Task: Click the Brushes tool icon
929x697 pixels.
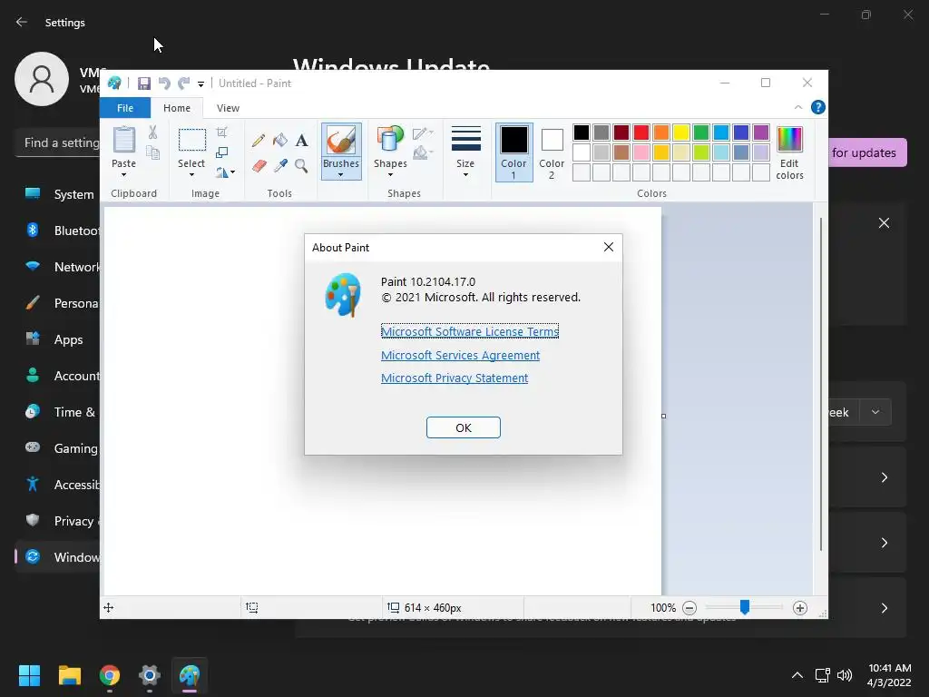Action: (341, 141)
